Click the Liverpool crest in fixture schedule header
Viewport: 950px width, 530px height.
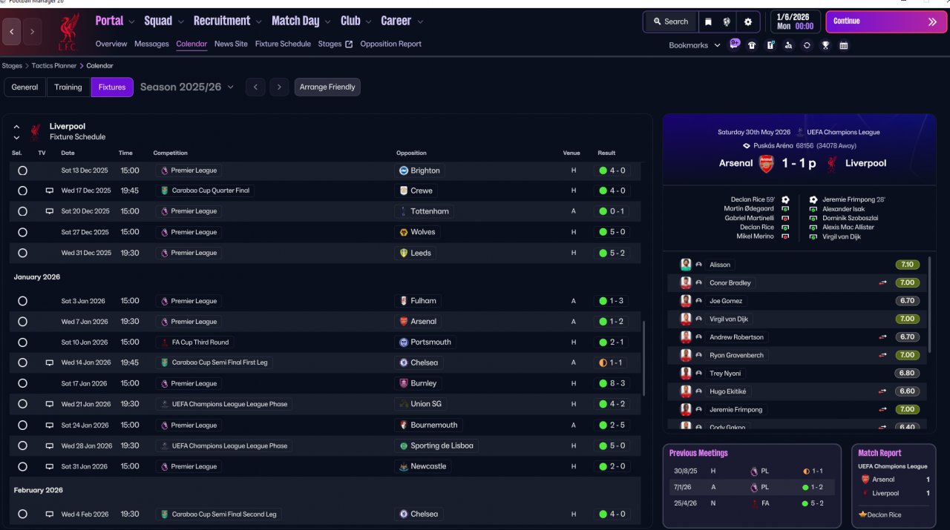36,132
